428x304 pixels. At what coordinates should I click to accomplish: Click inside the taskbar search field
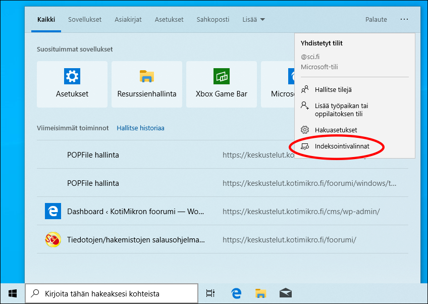[111, 293]
